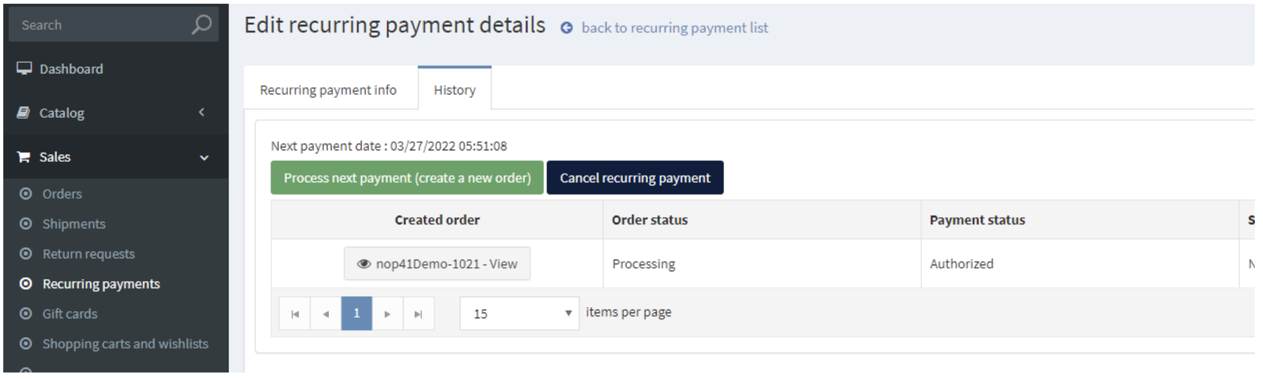Open the items per page dropdown

point(519,314)
